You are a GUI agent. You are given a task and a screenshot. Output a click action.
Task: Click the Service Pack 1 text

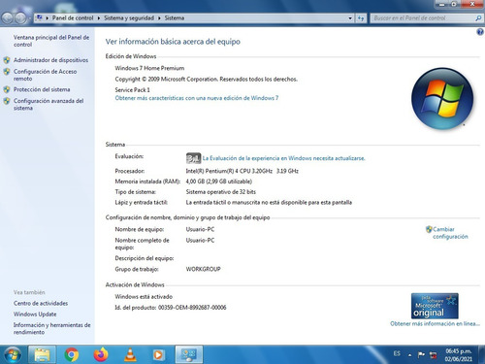coord(132,89)
